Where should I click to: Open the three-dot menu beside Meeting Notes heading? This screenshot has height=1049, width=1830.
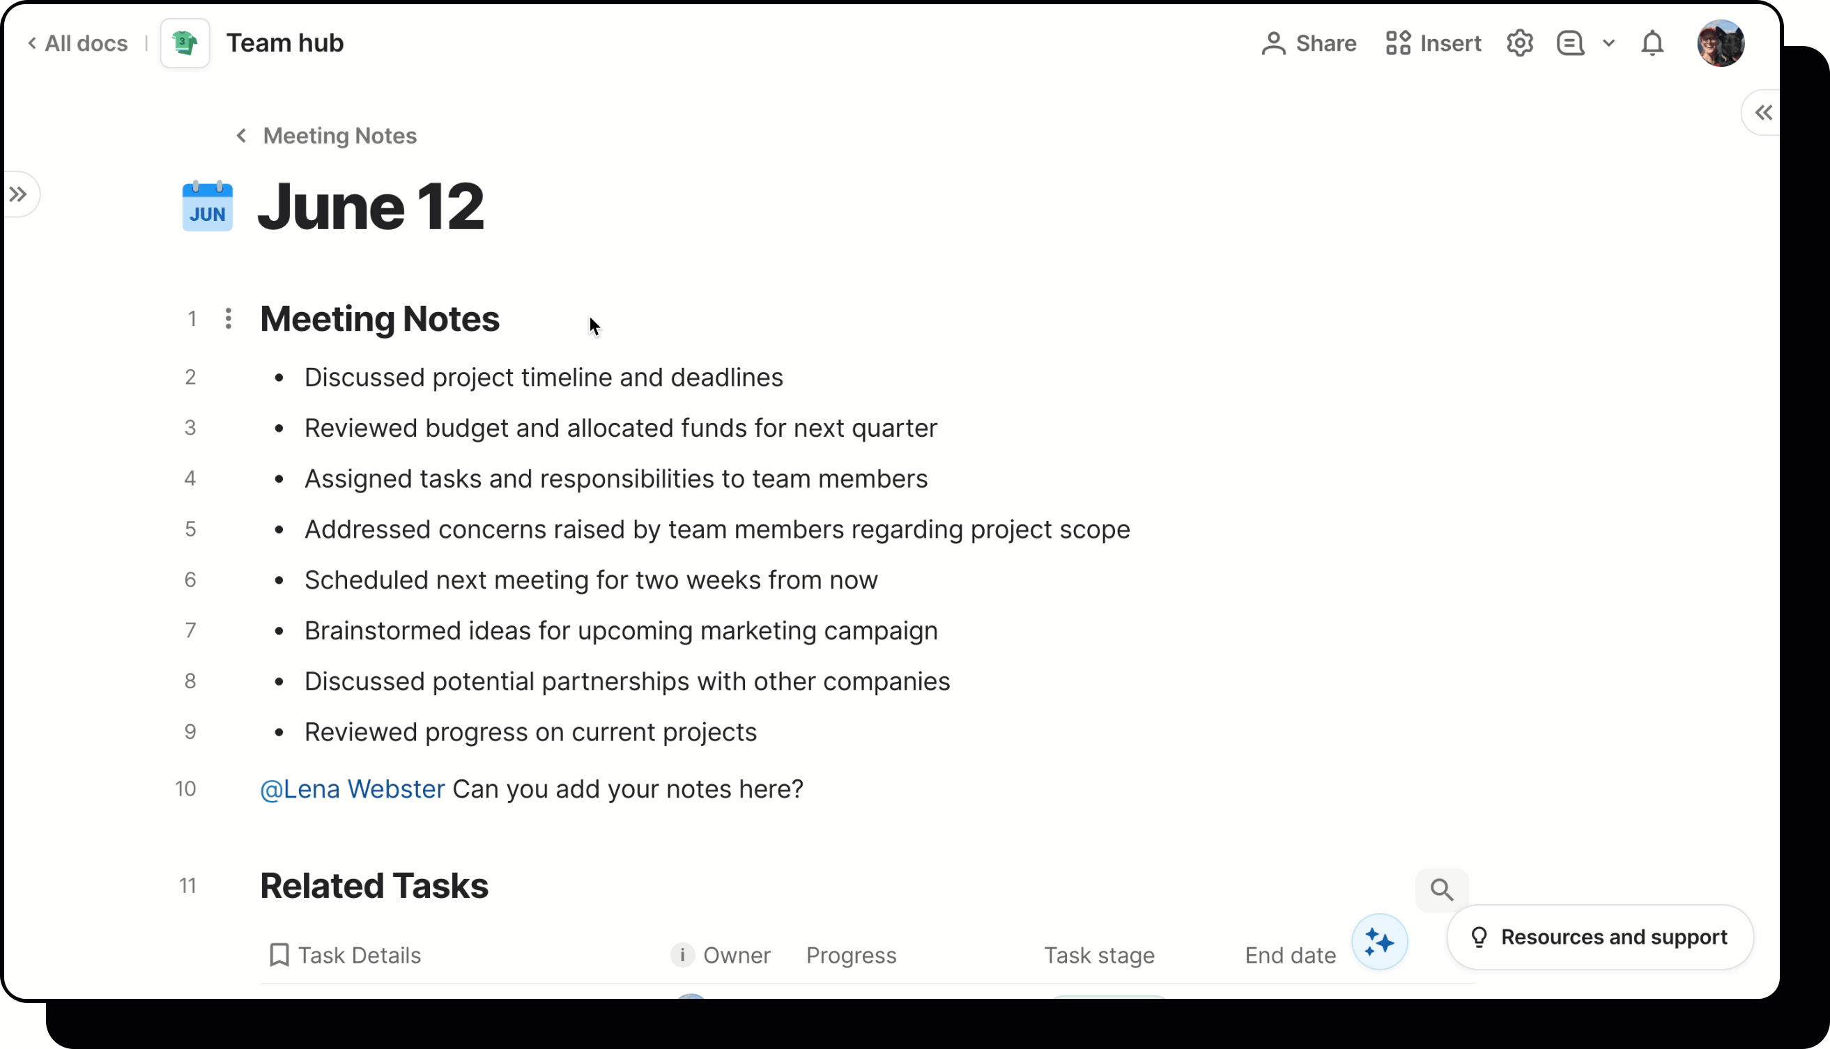point(229,318)
